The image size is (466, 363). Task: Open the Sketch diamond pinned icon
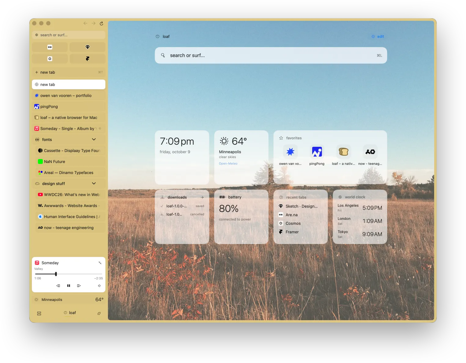pyautogui.click(x=87, y=47)
